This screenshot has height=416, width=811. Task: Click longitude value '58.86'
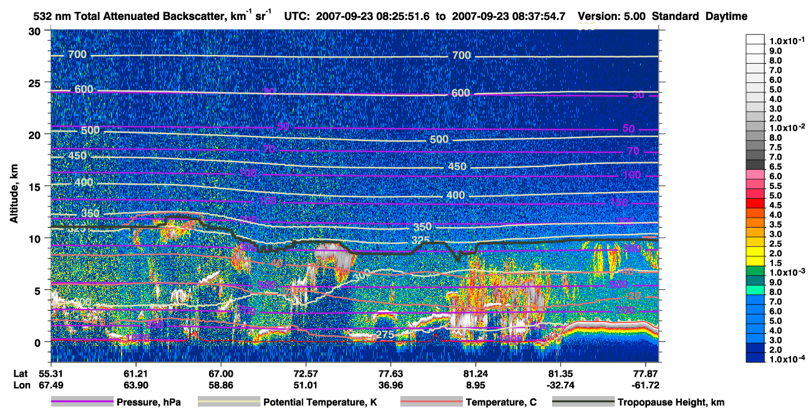pyautogui.click(x=220, y=385)
